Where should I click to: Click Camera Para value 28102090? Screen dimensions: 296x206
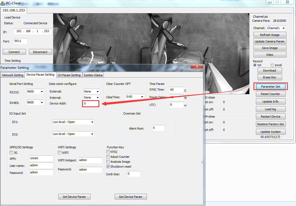[x=279, y=21]
